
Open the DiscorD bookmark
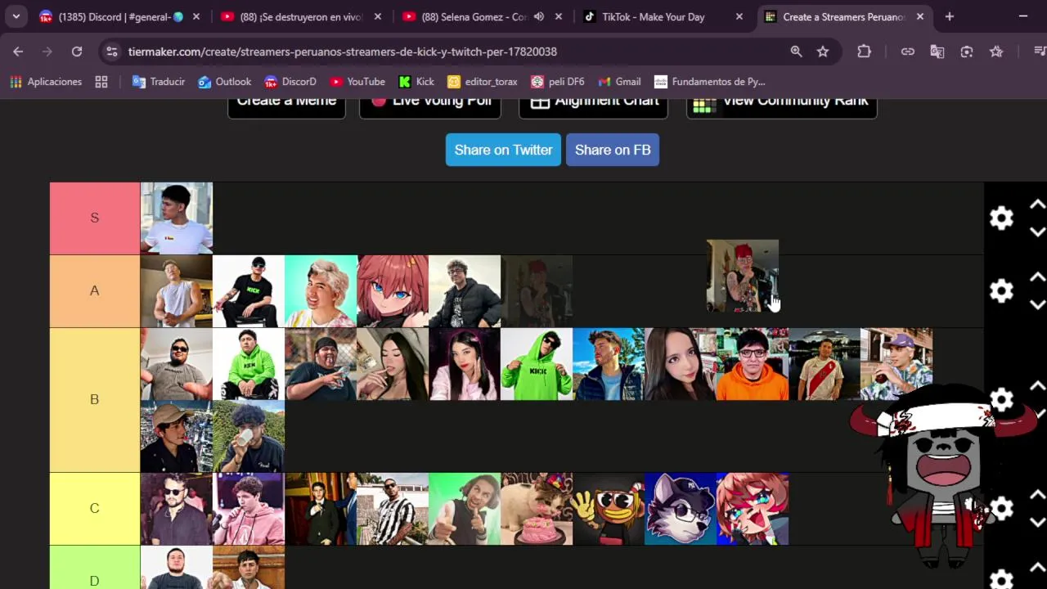[290, 82]
